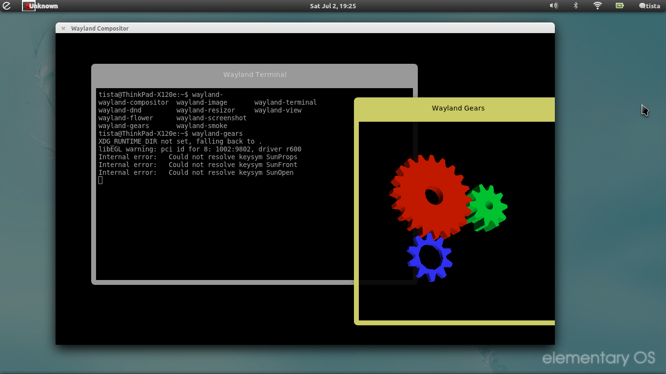666x374 pixels.
Task: Open the tista user session menu
Action: pos(649,6)
